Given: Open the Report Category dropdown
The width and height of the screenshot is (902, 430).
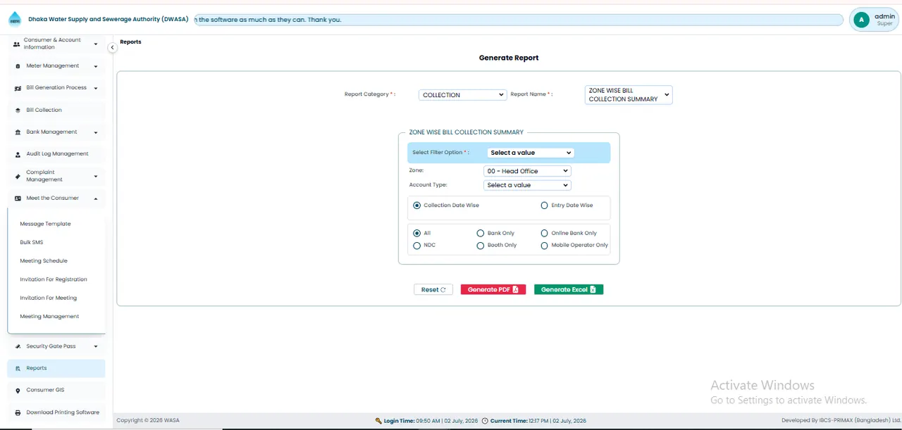Looking at the screenshot, I should (462, 95).
